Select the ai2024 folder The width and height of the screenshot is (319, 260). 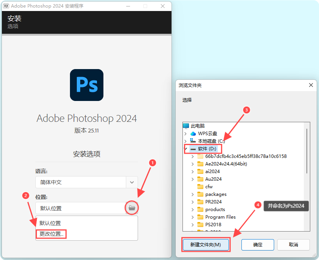(213, 172)
